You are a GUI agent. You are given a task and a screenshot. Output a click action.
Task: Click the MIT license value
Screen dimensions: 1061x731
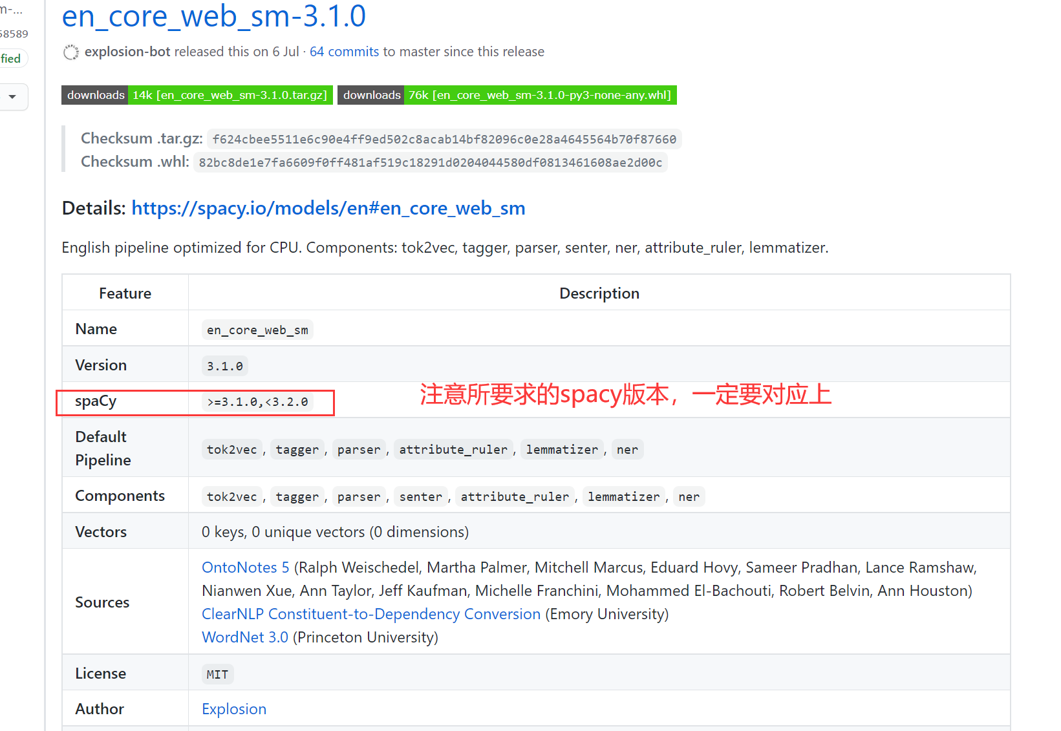pos(217,675)
